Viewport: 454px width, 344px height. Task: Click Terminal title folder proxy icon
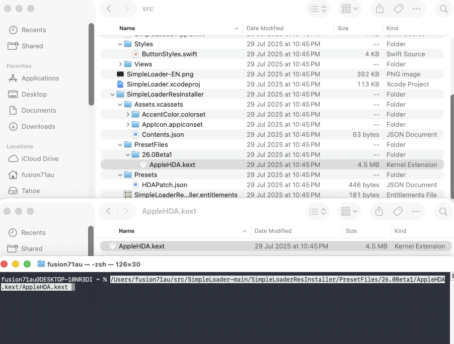tap(41, 264)
